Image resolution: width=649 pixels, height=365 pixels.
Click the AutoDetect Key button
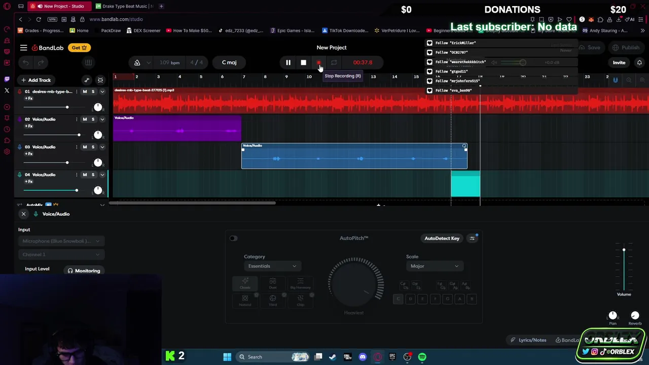click(x=442, y=238)
